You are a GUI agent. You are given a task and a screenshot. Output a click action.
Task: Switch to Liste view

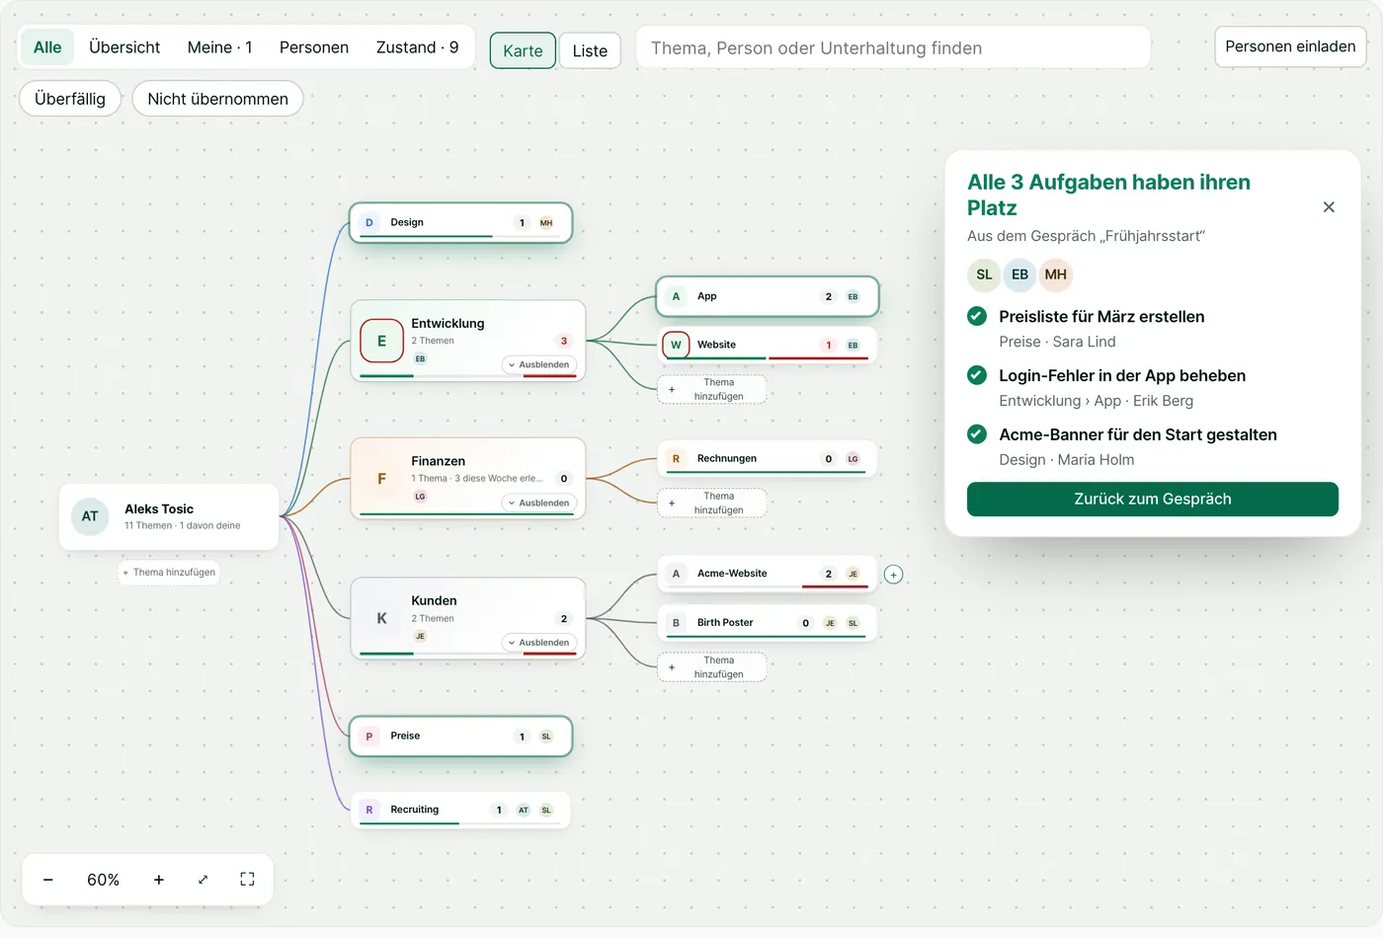click(590, 50)
